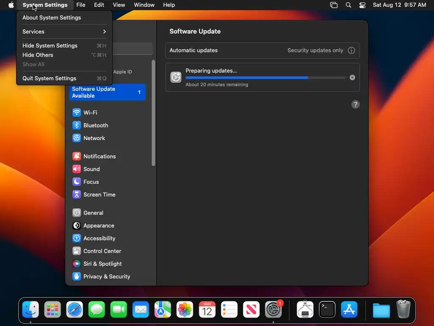
Task: Click the sidebar scrollbar
Action: click(x=153, y=113)
